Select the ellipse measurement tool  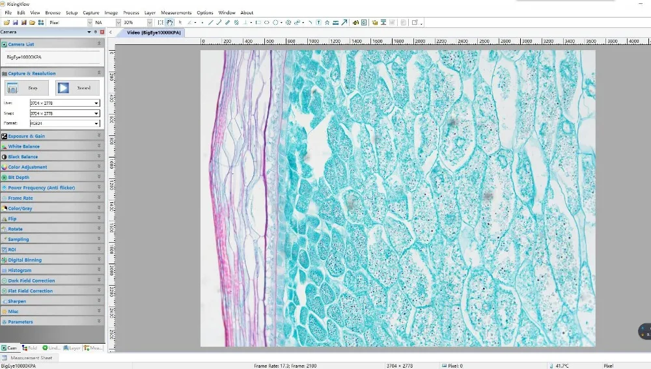pos(266,22)
